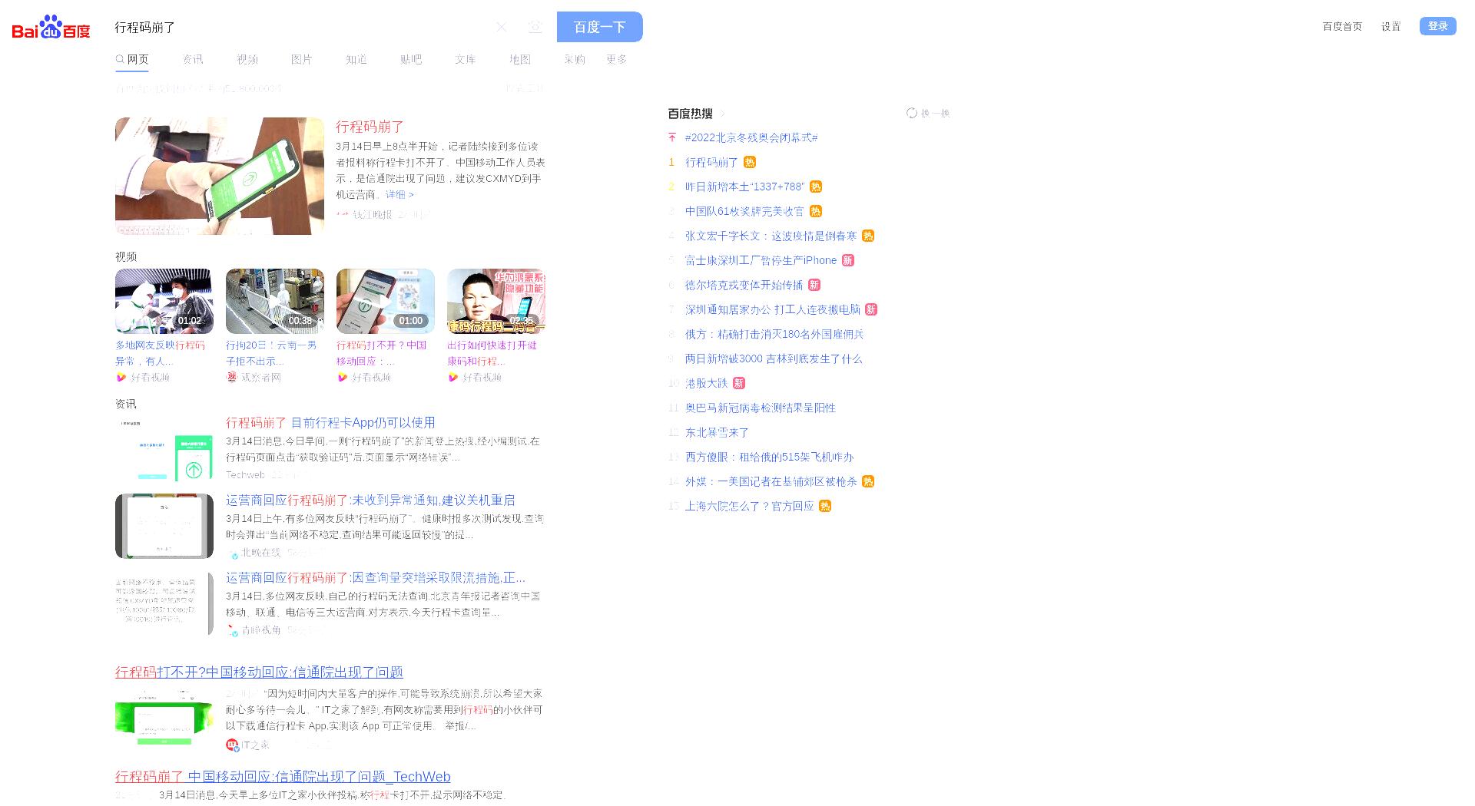This screenshot has height=806, width=1475.
Task: Select the 网页 tab
Action: point(132,59)
